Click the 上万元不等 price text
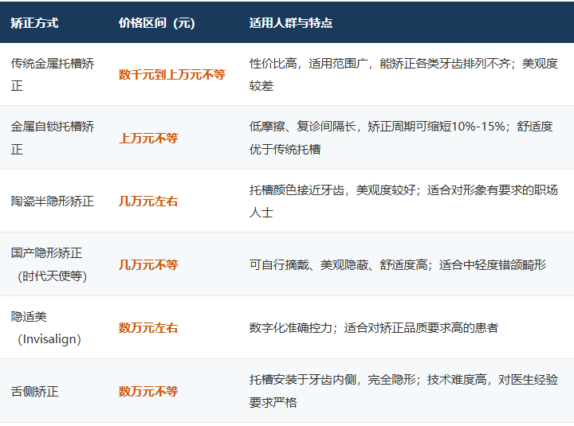 148,139
